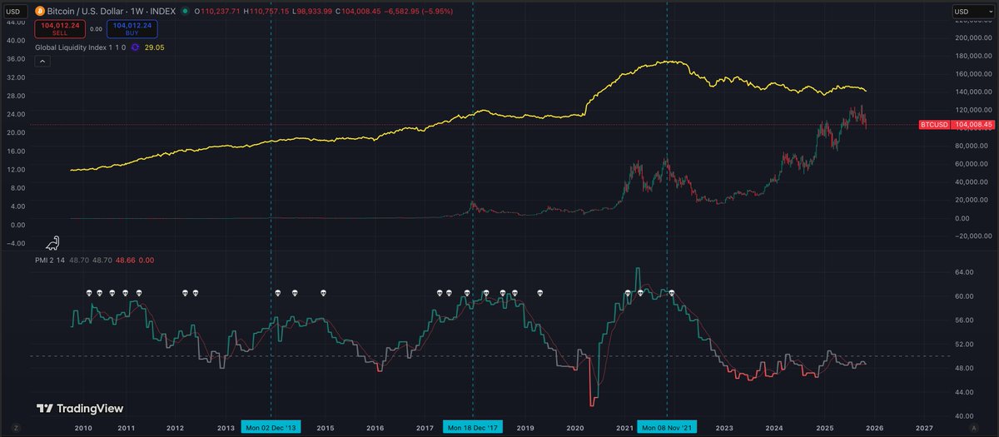Click the 0.00 spread value between Sell and Buy
Screen dimensions: 999x437
point(96,28)
